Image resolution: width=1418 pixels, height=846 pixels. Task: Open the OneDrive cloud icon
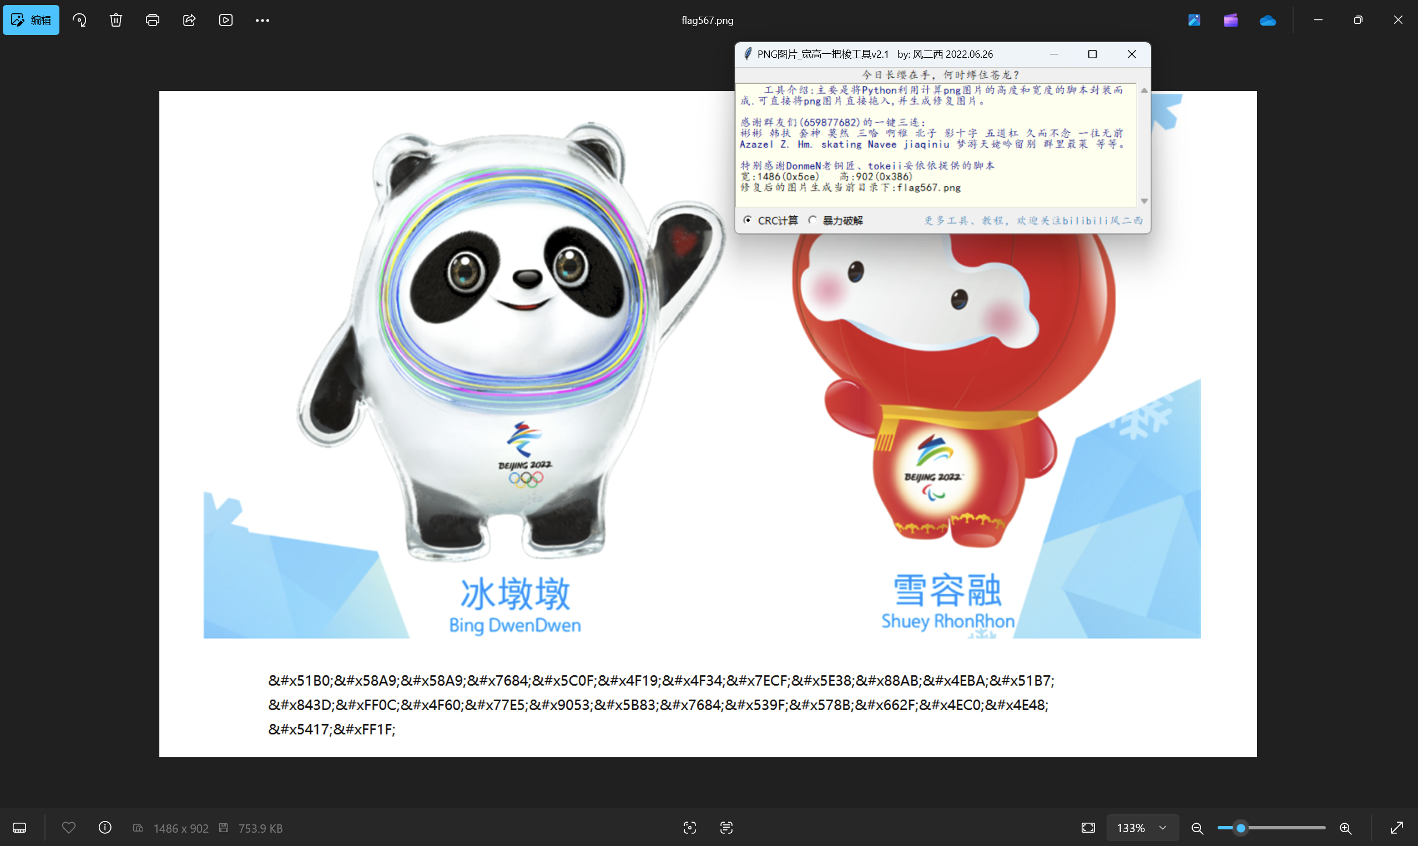click(1268, 21)
